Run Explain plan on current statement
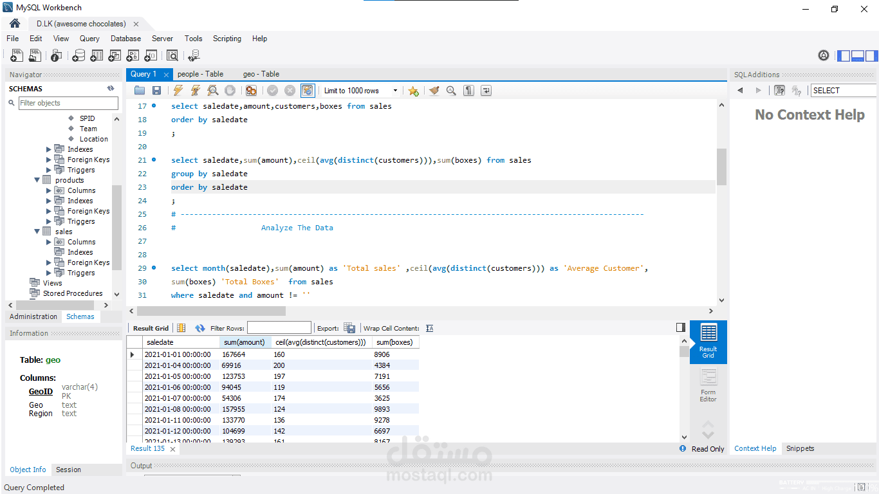The image size is (879, 494). tap(212, 91)
